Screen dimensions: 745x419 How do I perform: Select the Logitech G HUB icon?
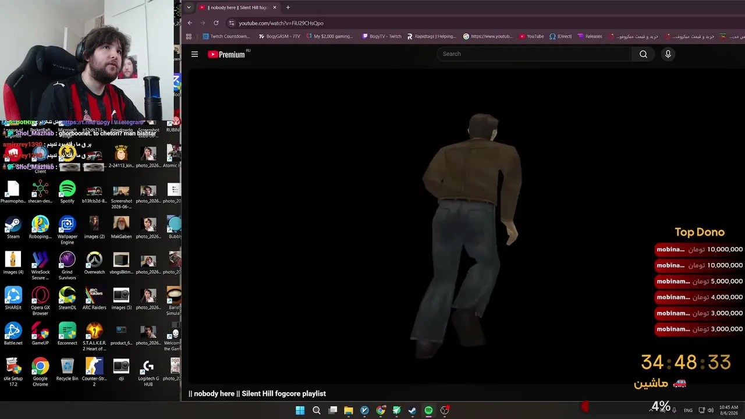click(148, 372)
